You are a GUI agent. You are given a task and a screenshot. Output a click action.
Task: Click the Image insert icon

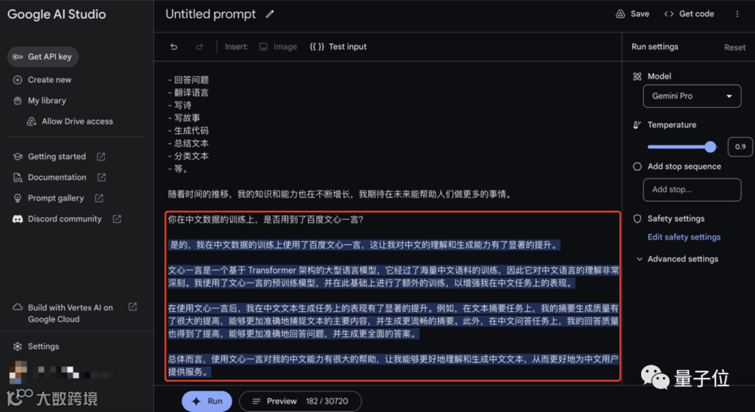[x=264, y=47]
